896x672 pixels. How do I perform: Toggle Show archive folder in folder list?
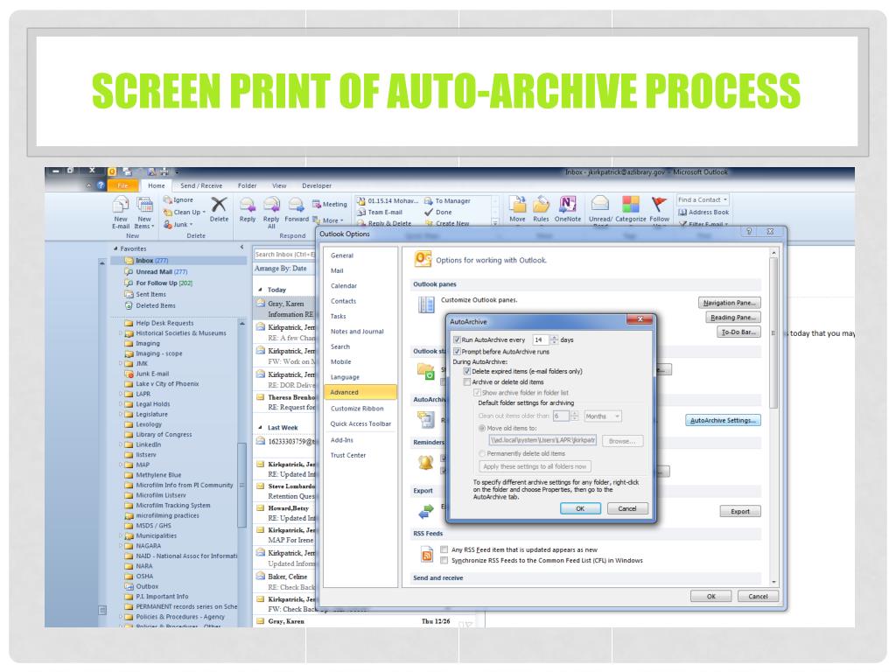477,393
